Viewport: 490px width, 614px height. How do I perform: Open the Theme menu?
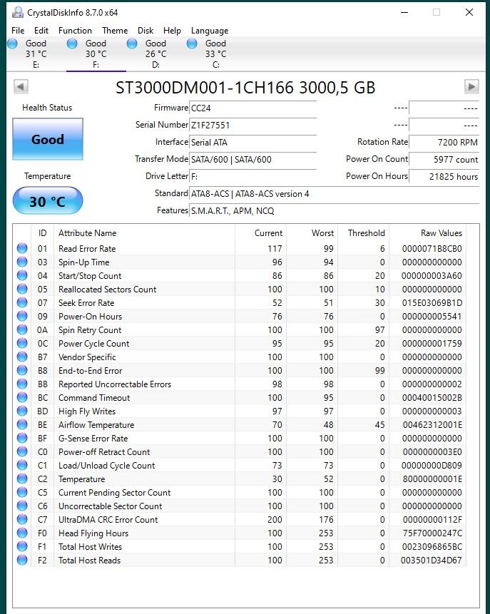(x=115, y=31)
